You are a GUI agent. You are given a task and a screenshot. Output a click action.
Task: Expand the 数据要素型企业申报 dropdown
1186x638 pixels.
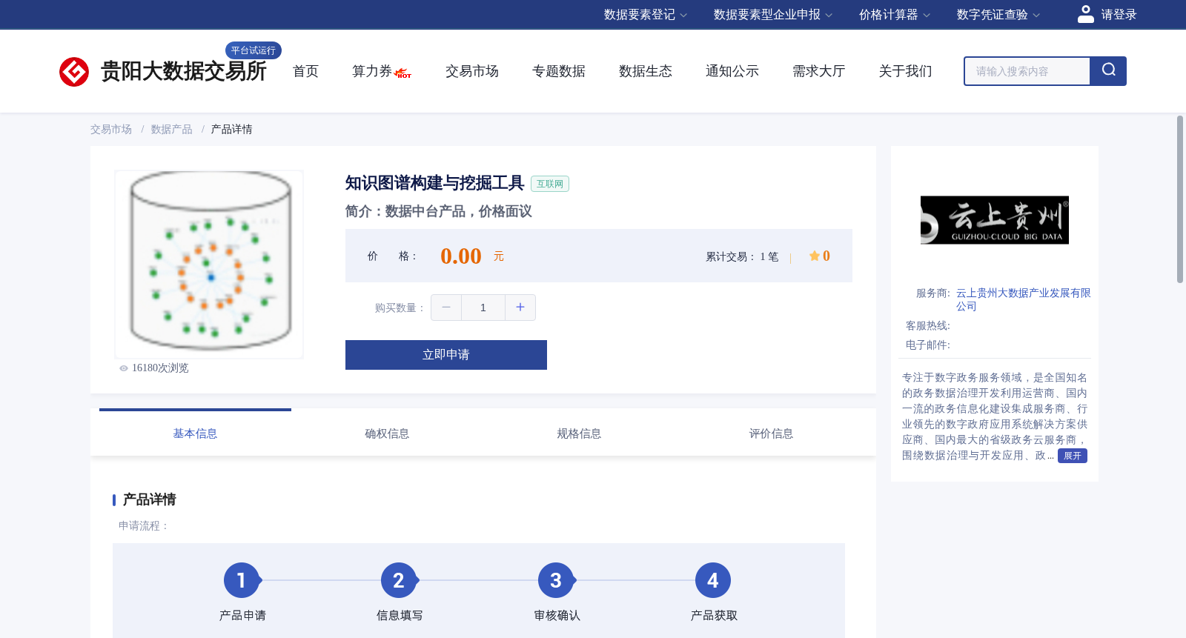[x=773, y=15]
